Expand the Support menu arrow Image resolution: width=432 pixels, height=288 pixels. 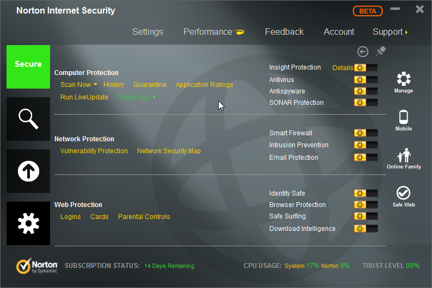pos(406,33)
